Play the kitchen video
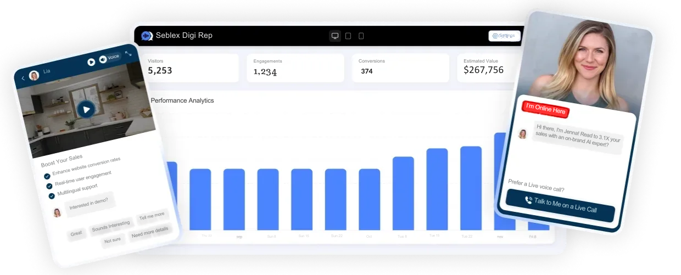This screenshot has width=681, height=275. click(86, 109)
